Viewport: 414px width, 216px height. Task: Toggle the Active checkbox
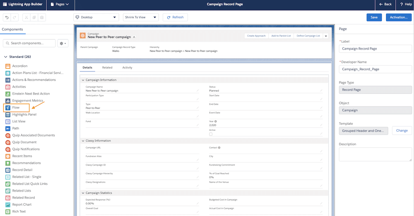point(211,134)
